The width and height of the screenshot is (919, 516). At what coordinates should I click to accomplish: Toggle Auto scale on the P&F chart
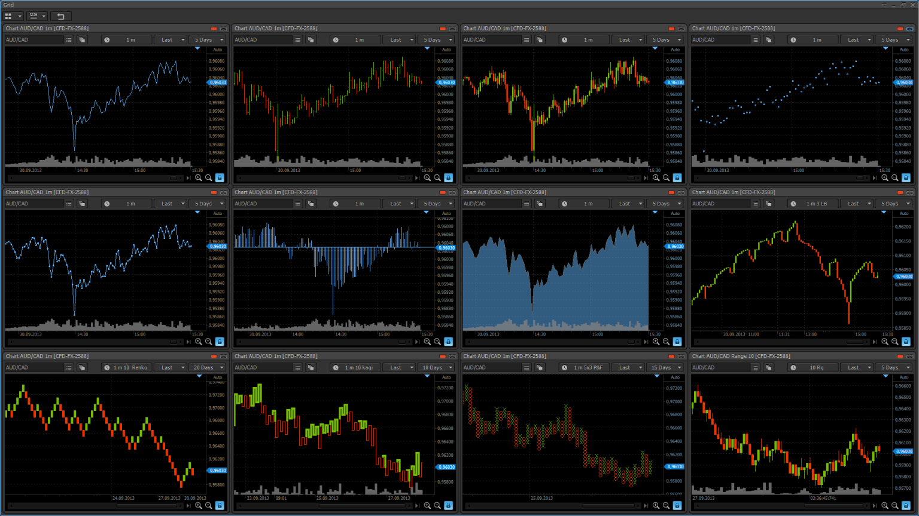point(675,377)
